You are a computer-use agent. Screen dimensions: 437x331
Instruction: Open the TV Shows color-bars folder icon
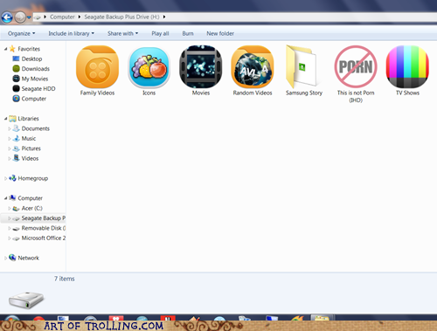[x=407, y=66]
